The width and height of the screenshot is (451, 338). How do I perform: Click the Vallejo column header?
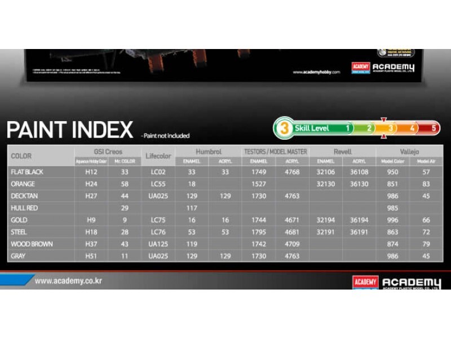(409, 152)
